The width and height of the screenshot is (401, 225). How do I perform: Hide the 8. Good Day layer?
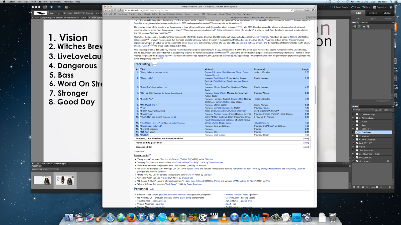point(353,132)
